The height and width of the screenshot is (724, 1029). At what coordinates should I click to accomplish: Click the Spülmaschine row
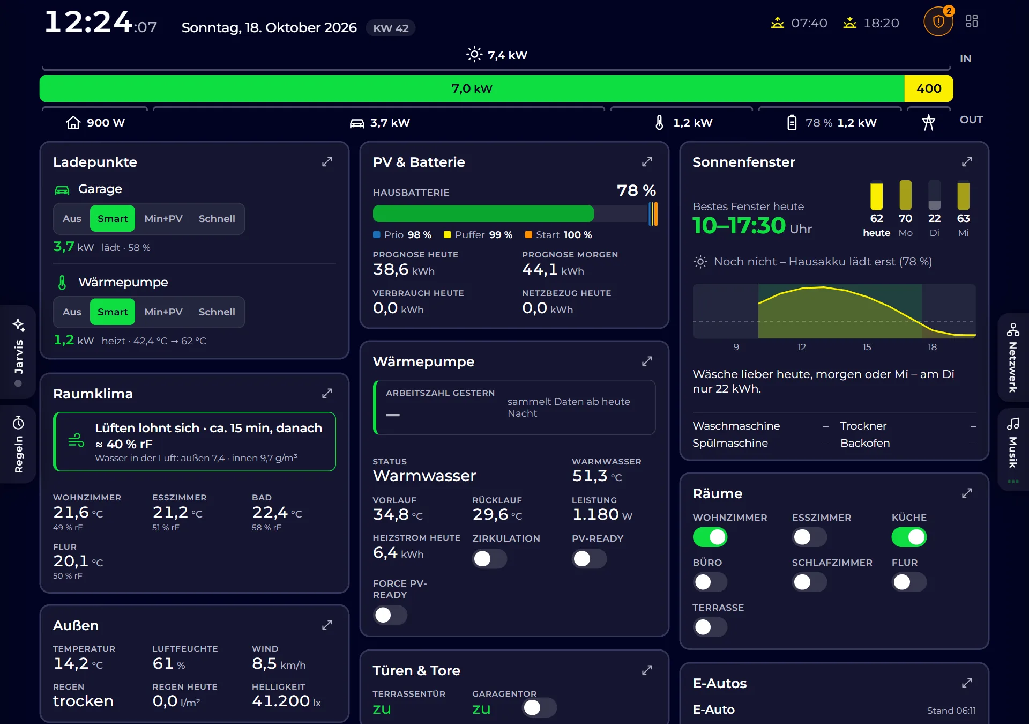click(x=761, y=443)
